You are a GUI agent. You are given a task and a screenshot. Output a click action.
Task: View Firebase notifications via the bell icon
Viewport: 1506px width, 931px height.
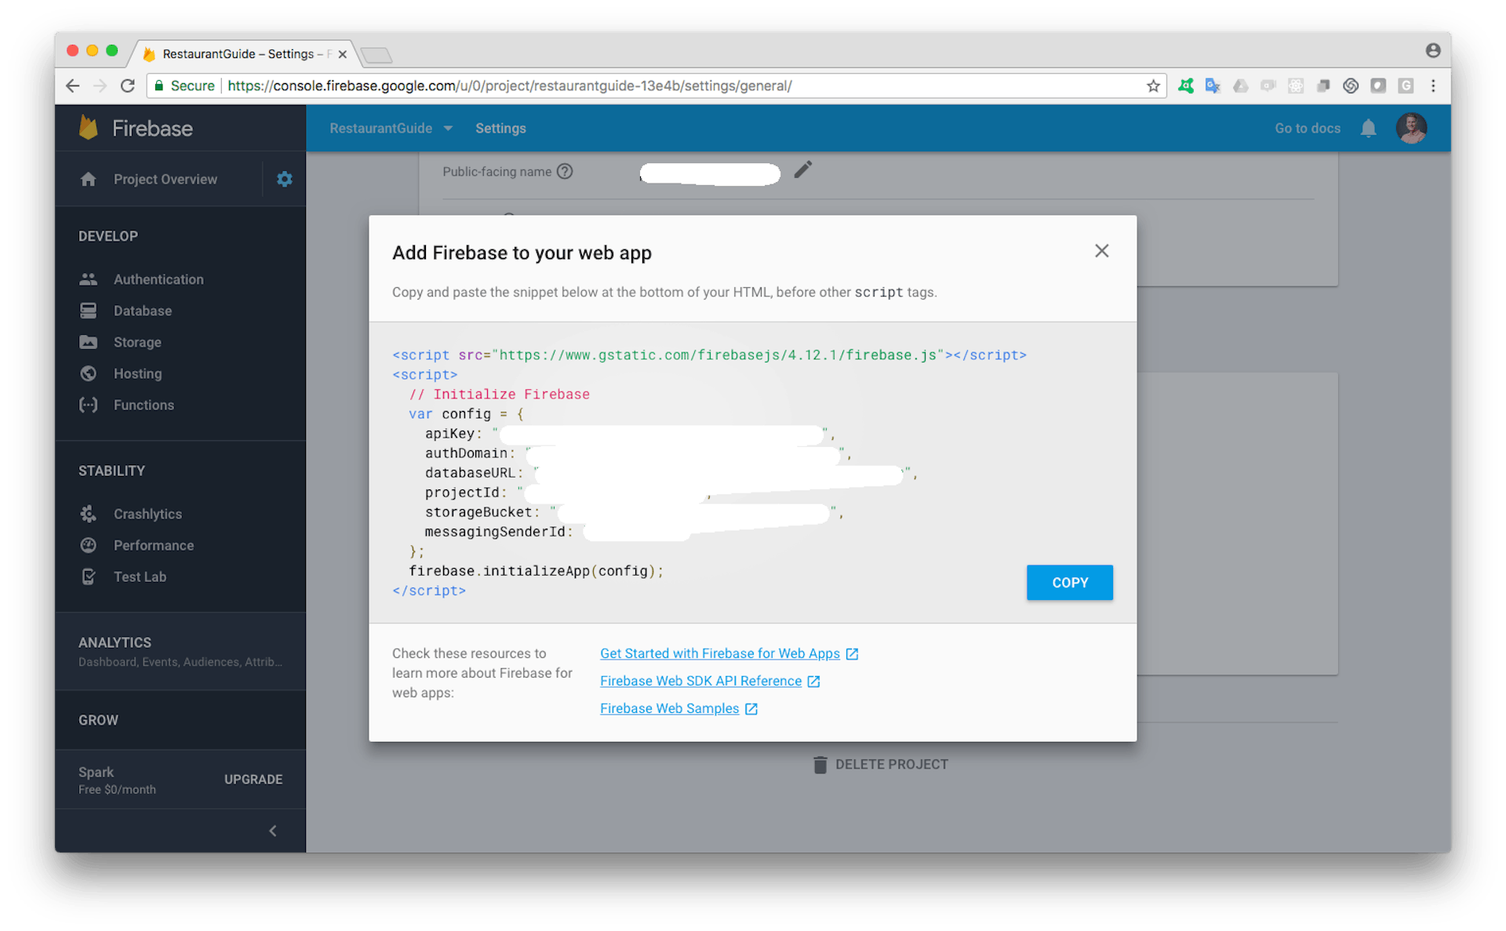(x=1368, y=128)
